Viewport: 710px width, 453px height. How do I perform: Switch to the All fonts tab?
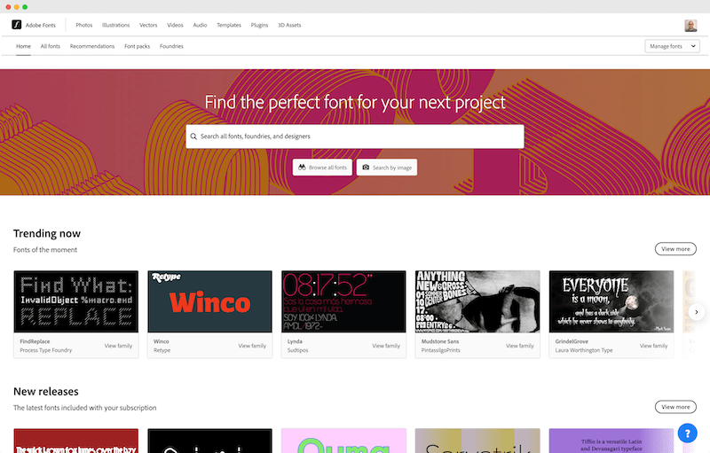pos(50,46)
